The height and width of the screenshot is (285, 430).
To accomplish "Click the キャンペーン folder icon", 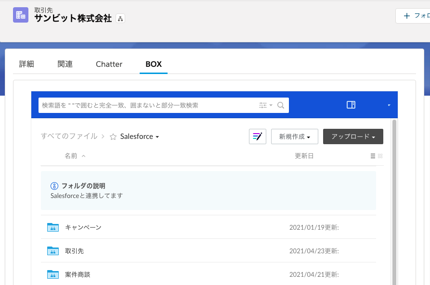I will (x=53, y=227).
